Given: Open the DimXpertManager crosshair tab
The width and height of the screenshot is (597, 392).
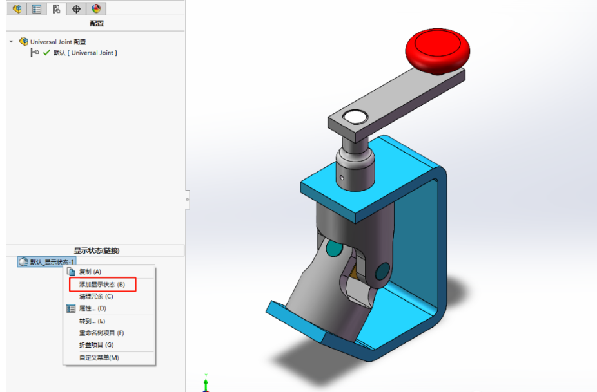Looking at the screenshot, I should 77,8.
